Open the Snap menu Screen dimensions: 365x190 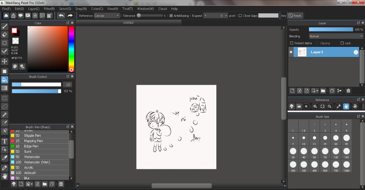[x=81, y=9]
